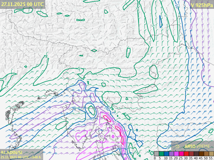
Task: Select the tan 55 legend color swatch
Action: click(211, 154)
